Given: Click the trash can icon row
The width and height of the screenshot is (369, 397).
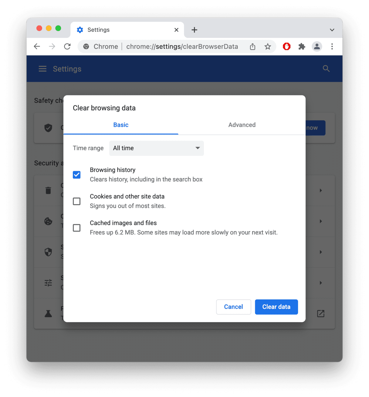Looking at the screenshot, I should [x=48, y=191].
